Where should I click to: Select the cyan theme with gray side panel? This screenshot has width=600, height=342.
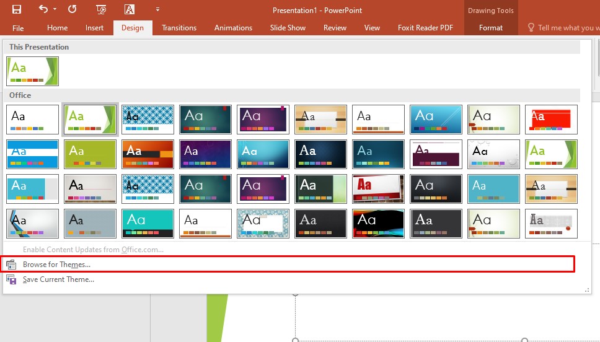pos(32,189)
